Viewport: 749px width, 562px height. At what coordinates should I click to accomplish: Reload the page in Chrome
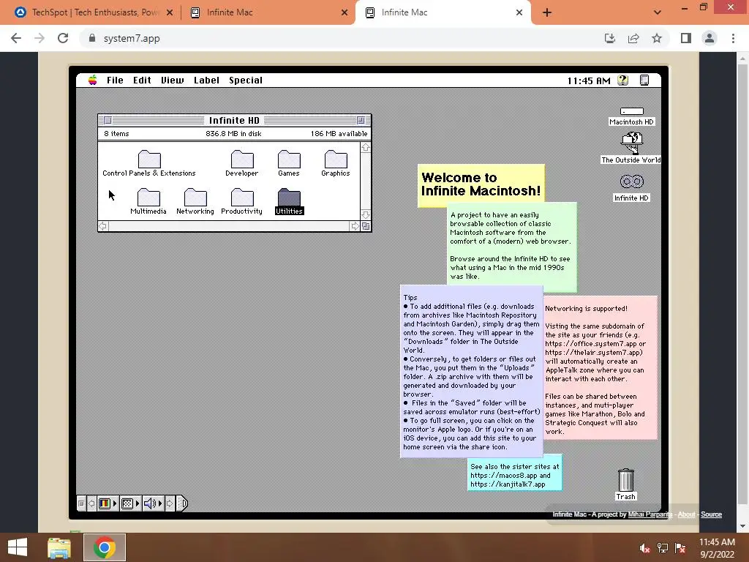coord(63,38)
